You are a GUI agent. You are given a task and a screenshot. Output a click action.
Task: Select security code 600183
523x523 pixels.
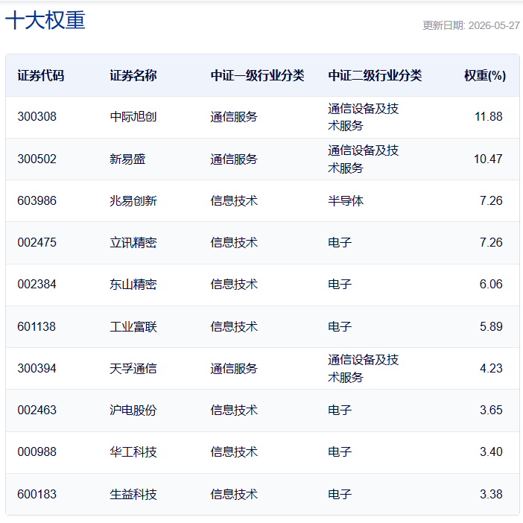pos(37,494)
